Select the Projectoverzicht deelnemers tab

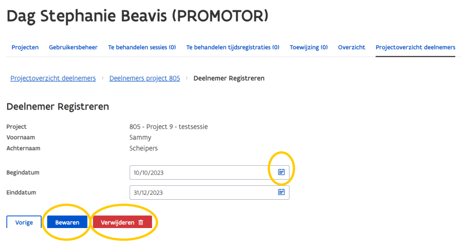click(x=415, y=47)
